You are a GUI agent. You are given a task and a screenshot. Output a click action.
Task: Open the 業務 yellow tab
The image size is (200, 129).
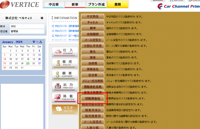click(x=117, y=4)
